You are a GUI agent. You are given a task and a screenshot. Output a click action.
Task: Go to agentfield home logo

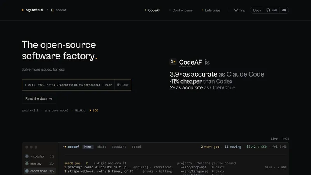[32, 10]
